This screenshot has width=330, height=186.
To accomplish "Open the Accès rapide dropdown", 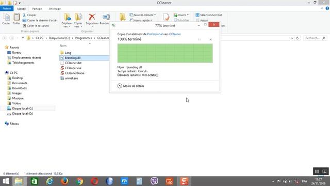I will click(141, 20).
